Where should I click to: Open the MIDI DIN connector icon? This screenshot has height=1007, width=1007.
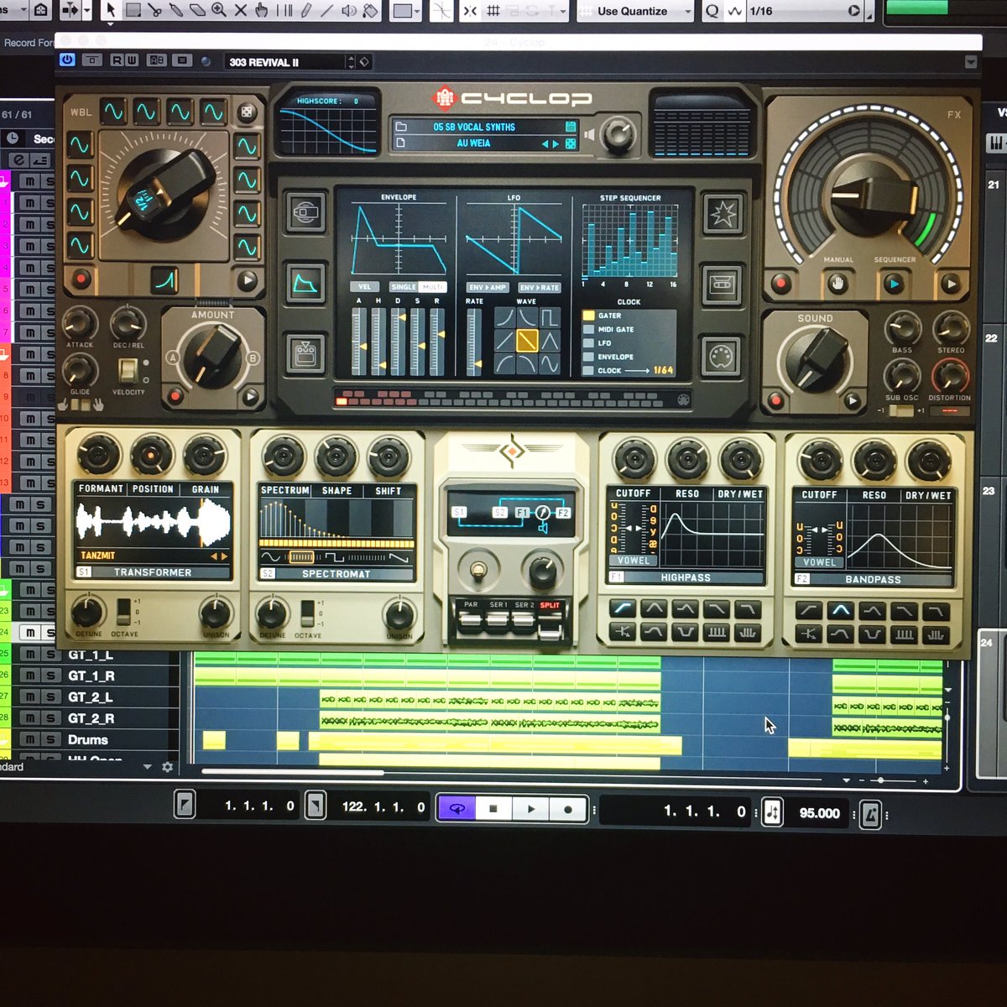coord(720,354)
